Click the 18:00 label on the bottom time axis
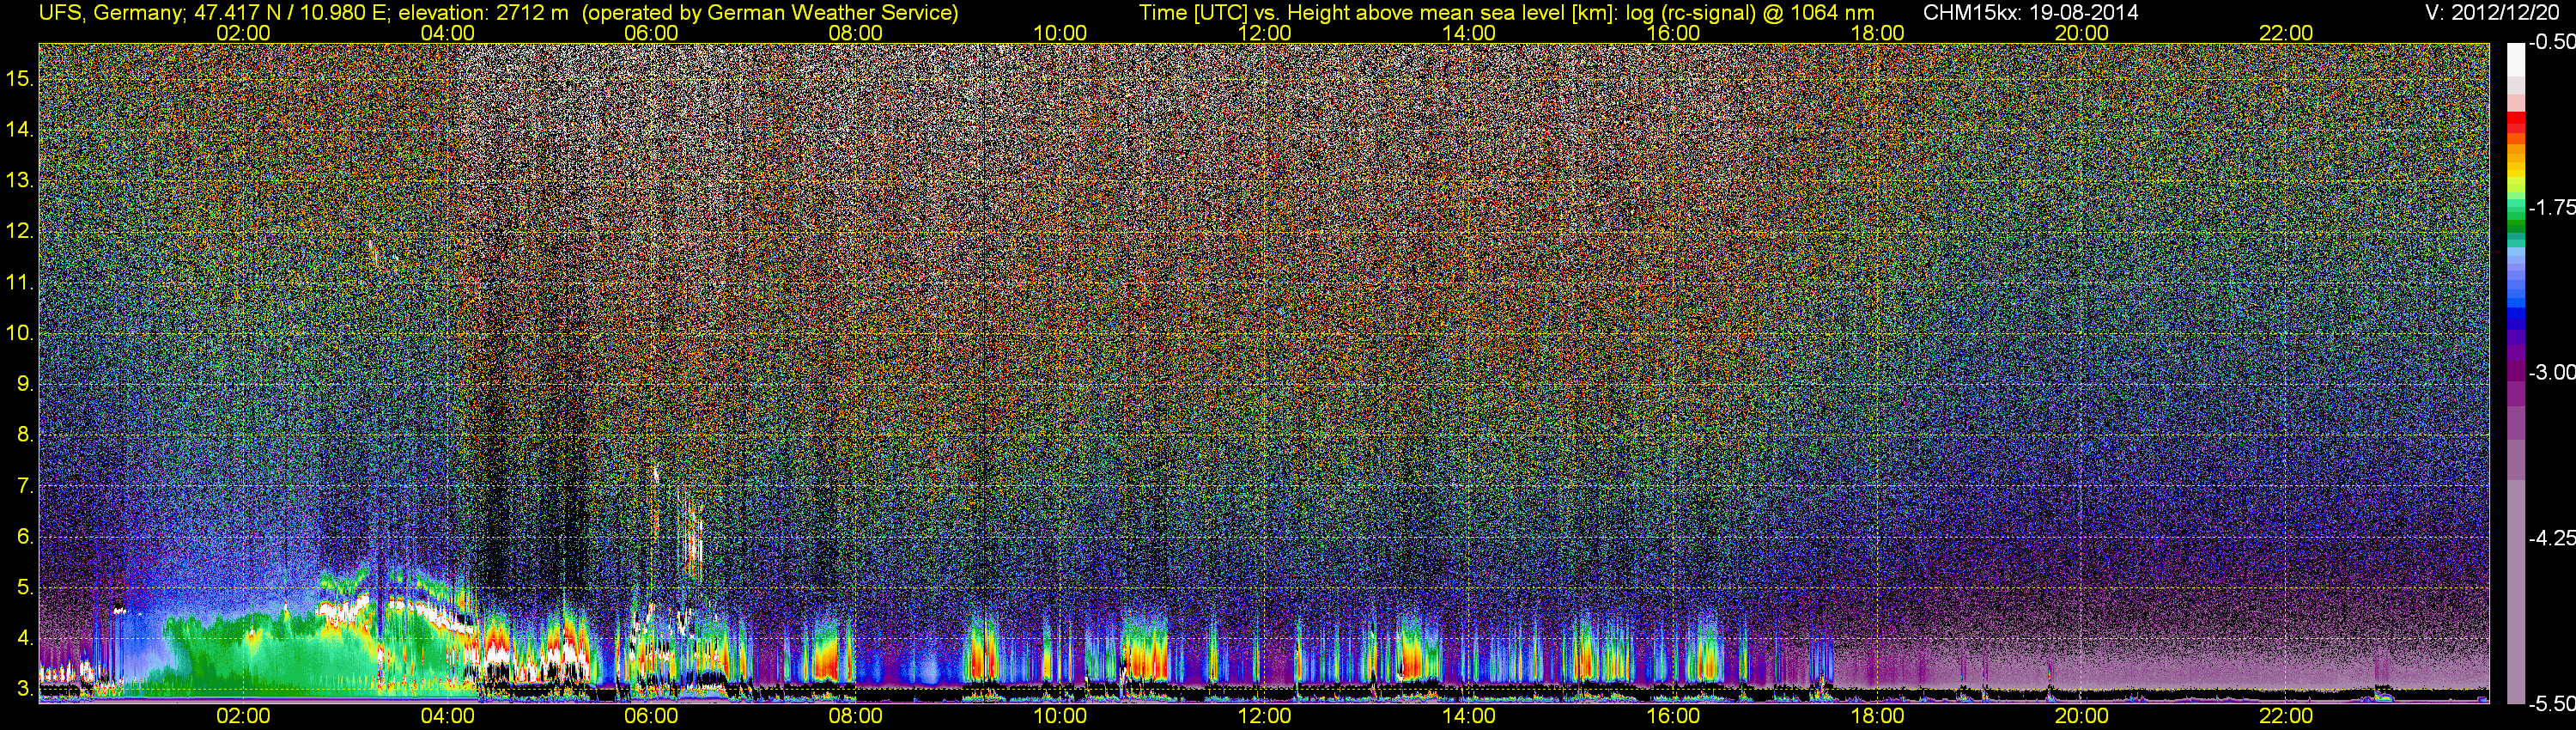The image size is (2576, 730). (1877, 716)
